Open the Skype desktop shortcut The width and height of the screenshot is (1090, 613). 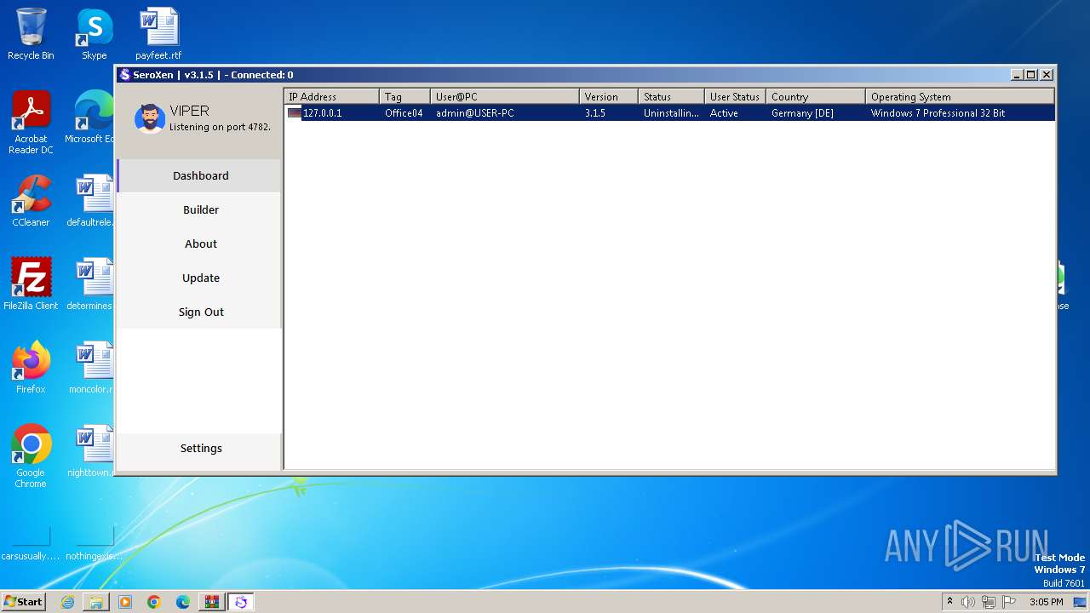95,34
